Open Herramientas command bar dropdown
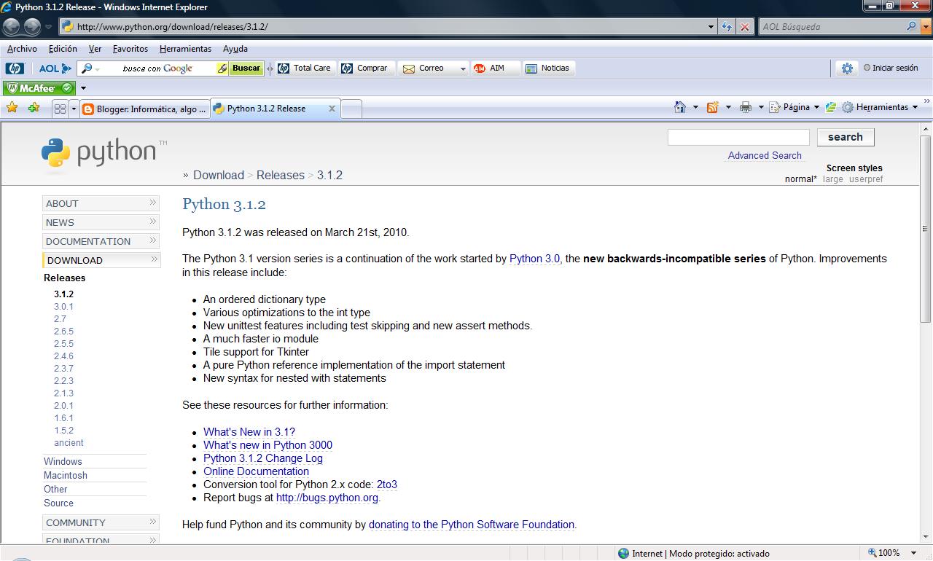 pos(881,107)
